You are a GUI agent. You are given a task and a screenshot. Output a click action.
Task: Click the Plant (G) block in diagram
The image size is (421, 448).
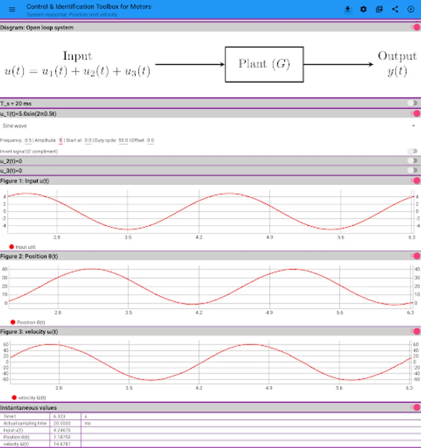[x=264, y=64]
